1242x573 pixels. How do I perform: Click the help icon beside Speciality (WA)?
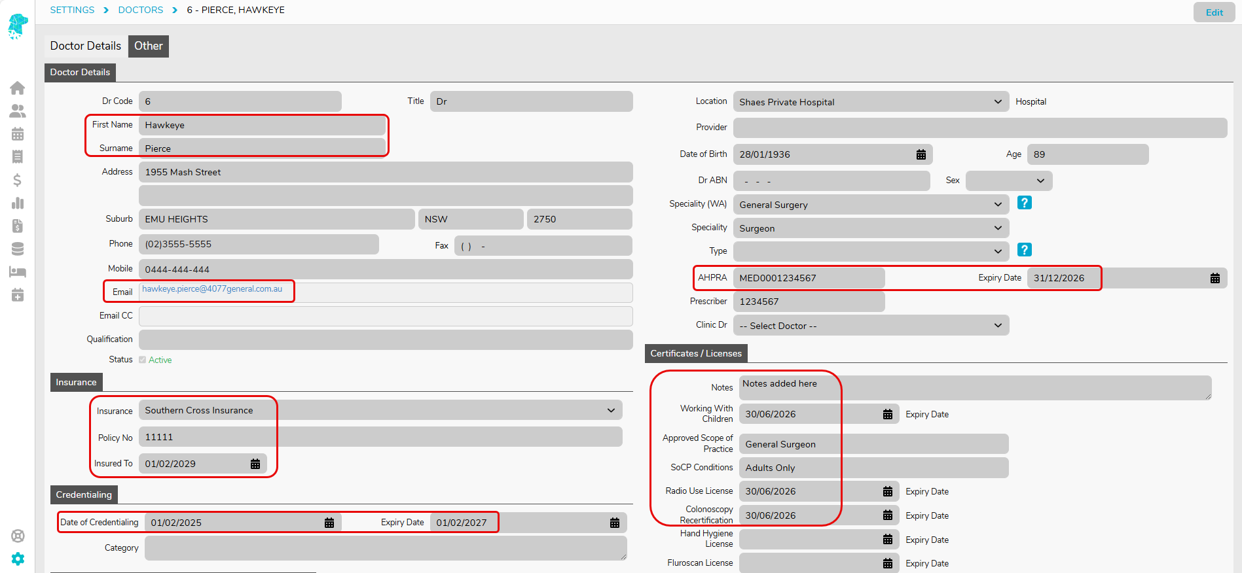coord(1024,203)
